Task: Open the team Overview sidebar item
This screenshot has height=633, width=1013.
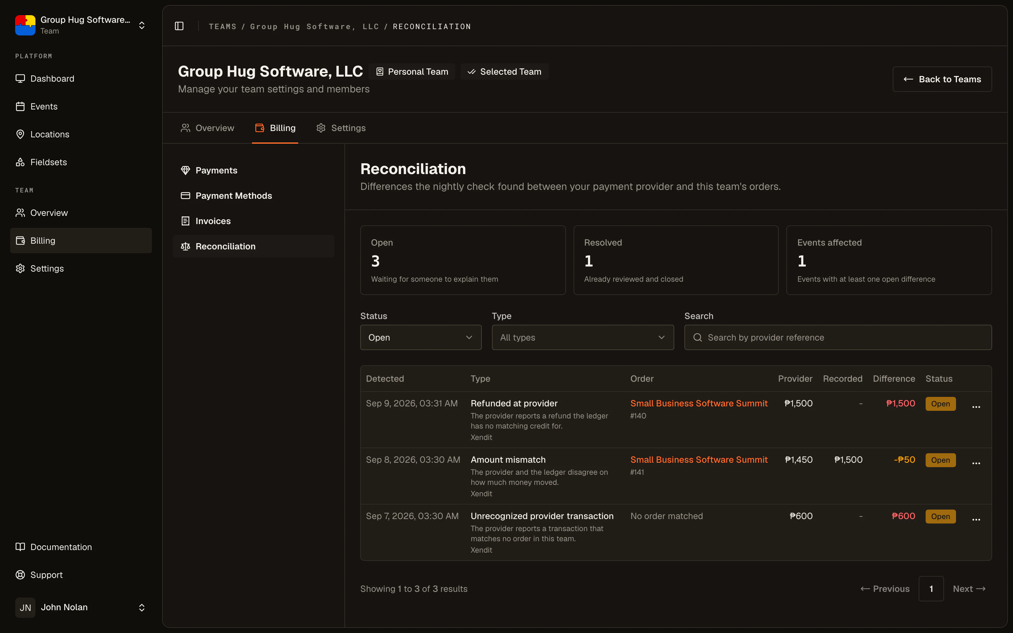Action: point(81,213)
